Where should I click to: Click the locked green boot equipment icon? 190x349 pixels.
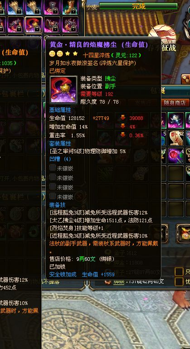pos(70,7)
